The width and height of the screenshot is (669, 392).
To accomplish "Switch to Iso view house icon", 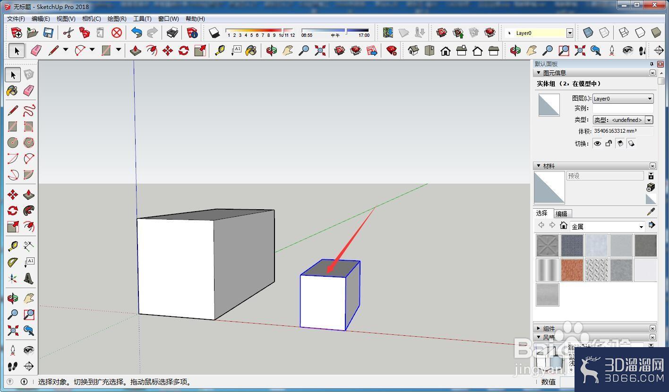I will coord(413,51).
